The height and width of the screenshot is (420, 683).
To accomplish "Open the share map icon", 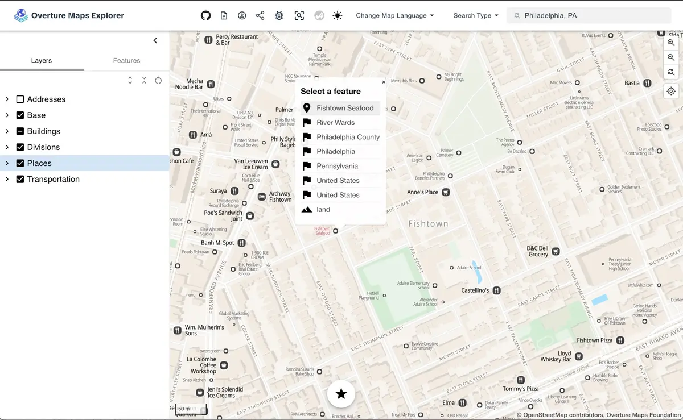I will click(x=260, y=15).
